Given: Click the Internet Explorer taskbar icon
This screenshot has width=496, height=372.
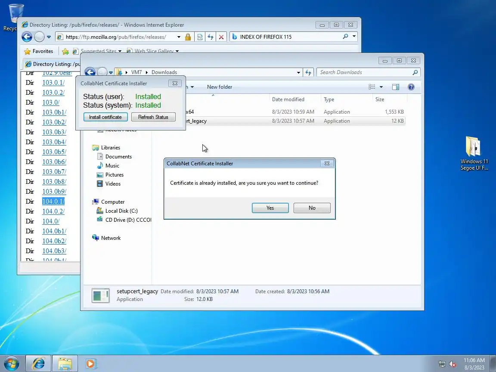Looking at the screenshot, I should pos(38,363).
